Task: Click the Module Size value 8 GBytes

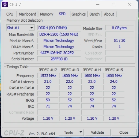Action: pos(119,28)
